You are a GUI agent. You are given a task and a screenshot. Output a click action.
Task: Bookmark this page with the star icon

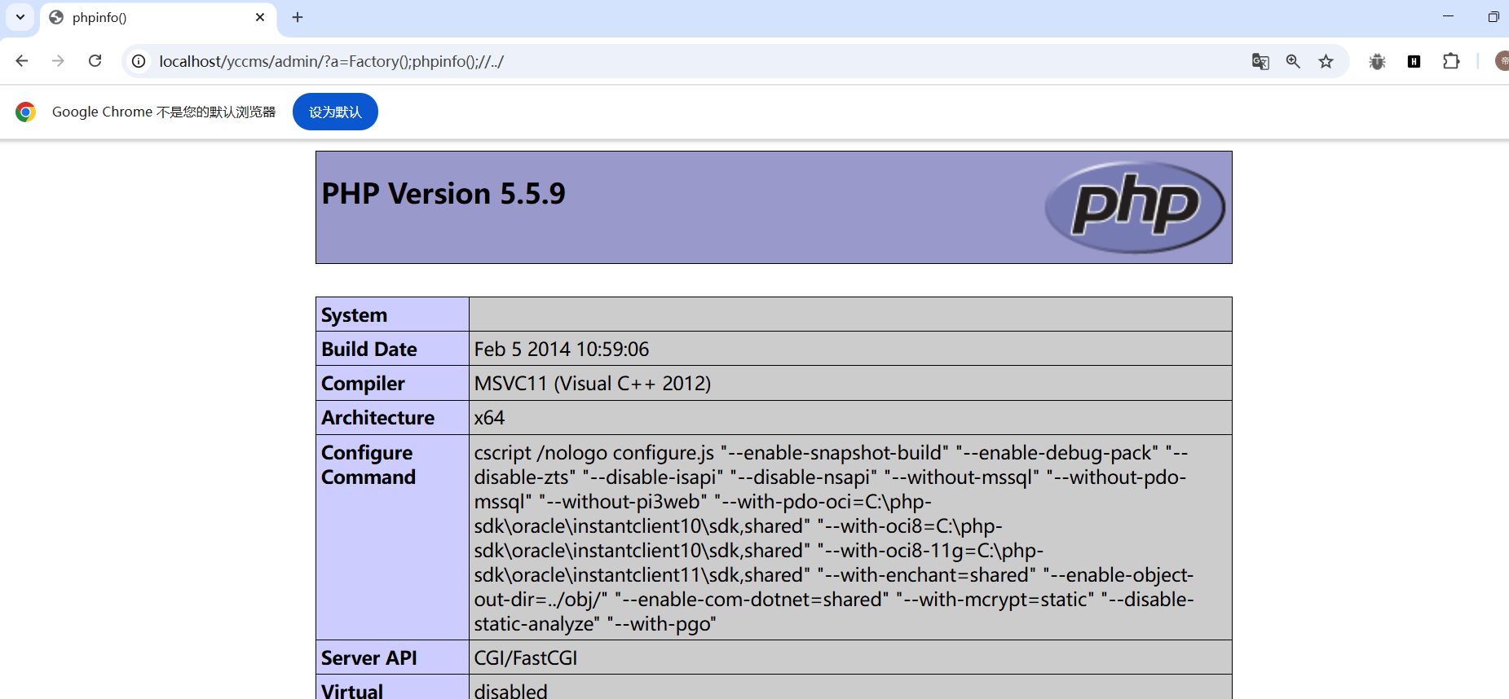(x=1326, y=61)
